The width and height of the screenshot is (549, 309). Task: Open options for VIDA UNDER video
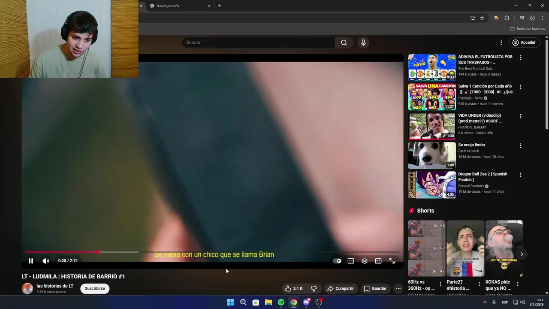click(x=521, y=116)
